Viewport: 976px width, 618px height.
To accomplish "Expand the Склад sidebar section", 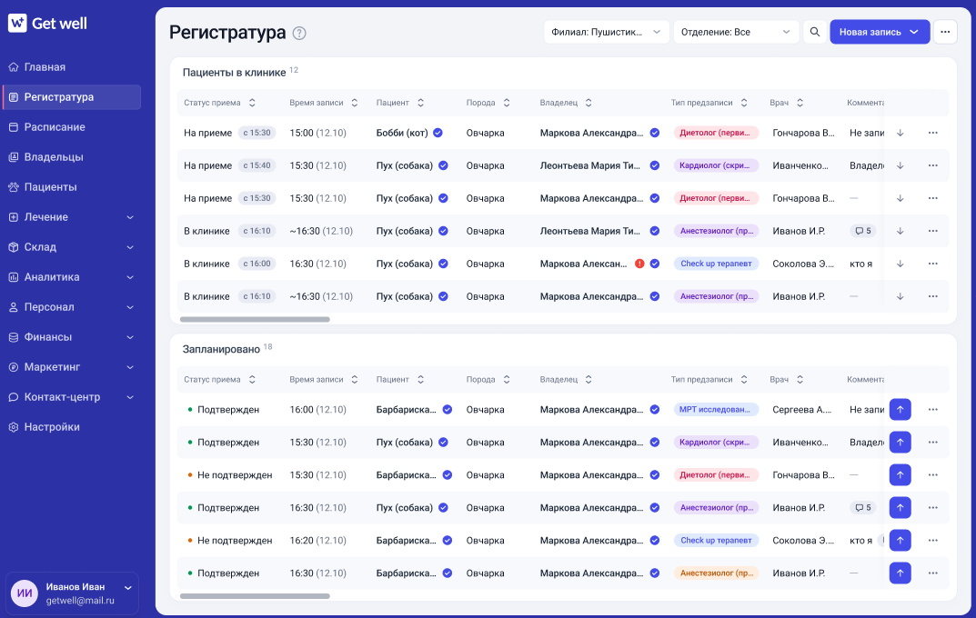I will pos(130,247).
